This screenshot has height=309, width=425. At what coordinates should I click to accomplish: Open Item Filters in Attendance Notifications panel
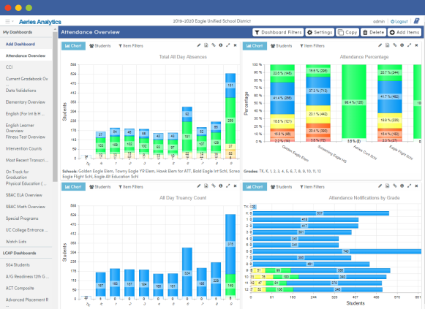[312, 187]
